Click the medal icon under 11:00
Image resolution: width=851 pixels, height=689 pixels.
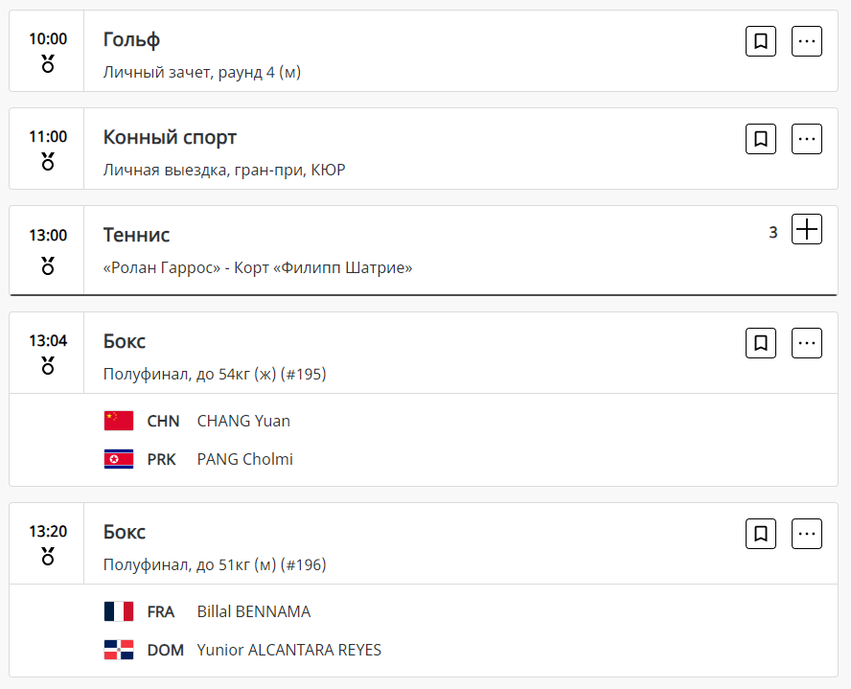[48, 162]
